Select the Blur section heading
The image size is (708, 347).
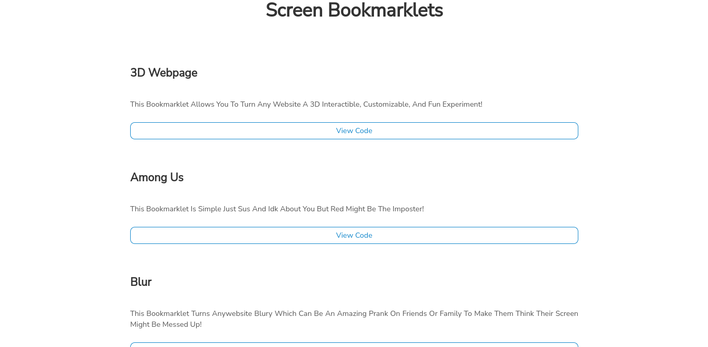(141, 282)
